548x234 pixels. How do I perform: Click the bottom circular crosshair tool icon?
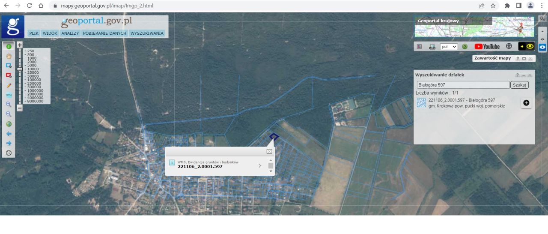[9, 153]
